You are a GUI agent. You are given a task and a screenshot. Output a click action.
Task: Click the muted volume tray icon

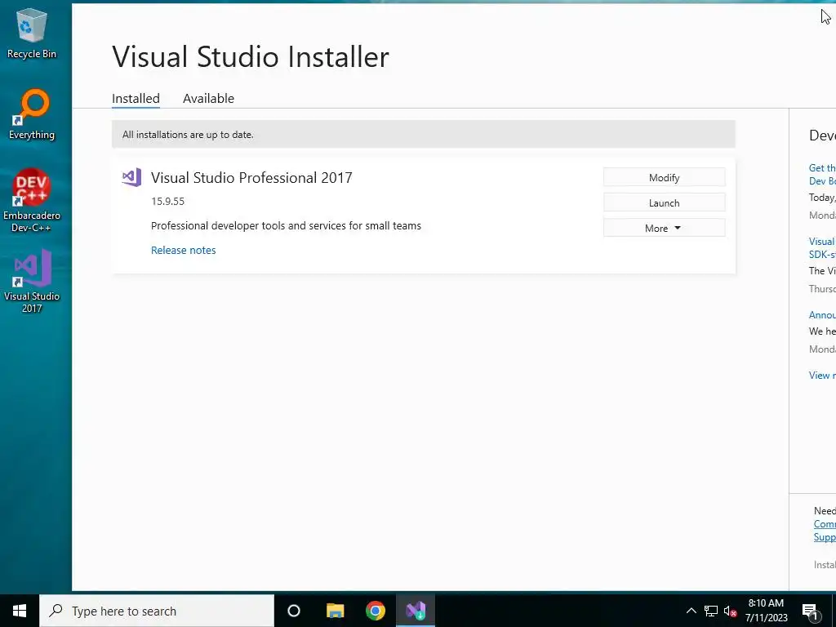click(731, 611)
